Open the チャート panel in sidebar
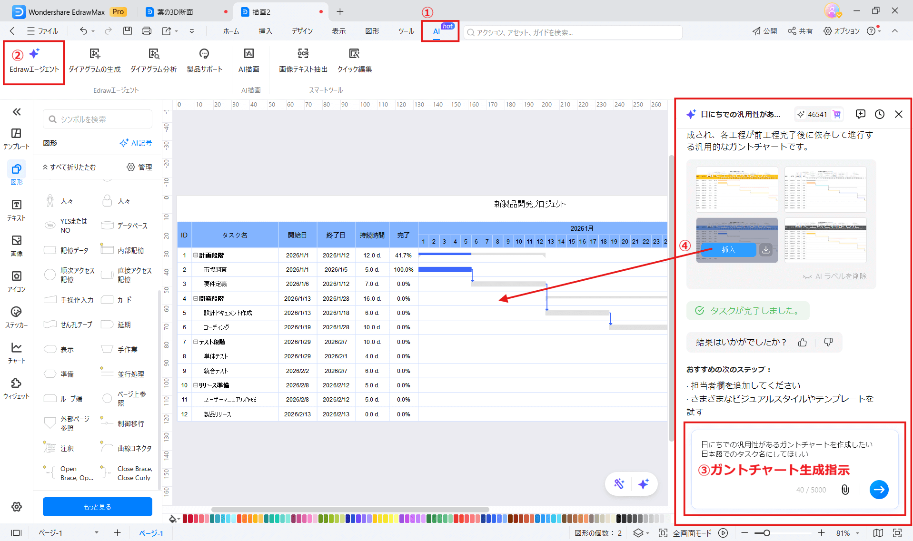The image size is (913, 541). (16, 353)
